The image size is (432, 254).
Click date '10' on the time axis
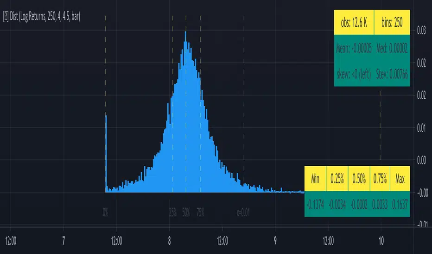[x=381, y=241]
